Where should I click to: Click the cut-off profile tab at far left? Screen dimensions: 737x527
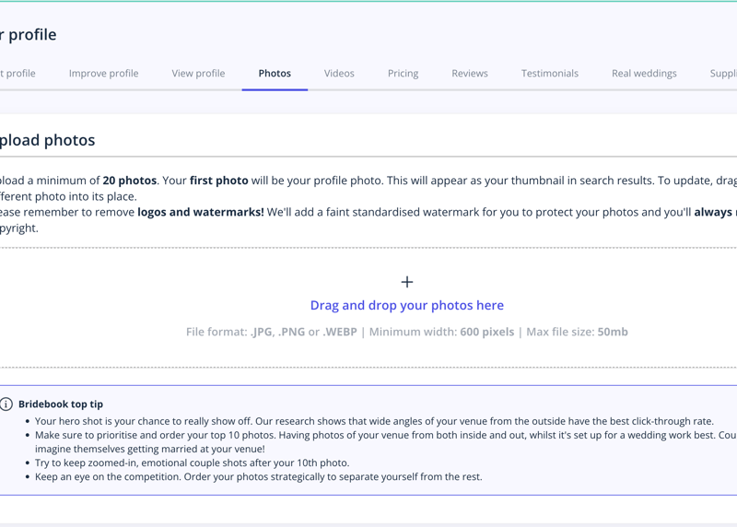tap(18, 74)
